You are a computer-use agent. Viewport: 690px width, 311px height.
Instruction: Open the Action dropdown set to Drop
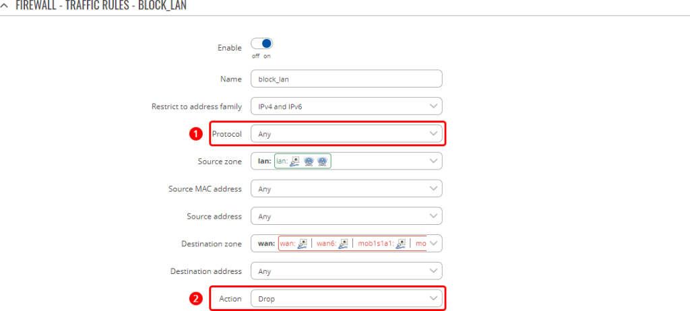click(x=346, y=299)
